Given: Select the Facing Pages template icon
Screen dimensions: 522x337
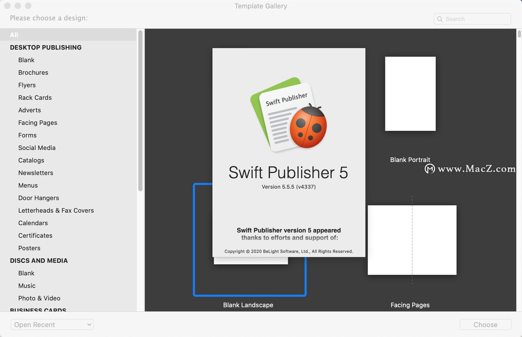Looking at the screenshot, I should [x=411, y=240].
